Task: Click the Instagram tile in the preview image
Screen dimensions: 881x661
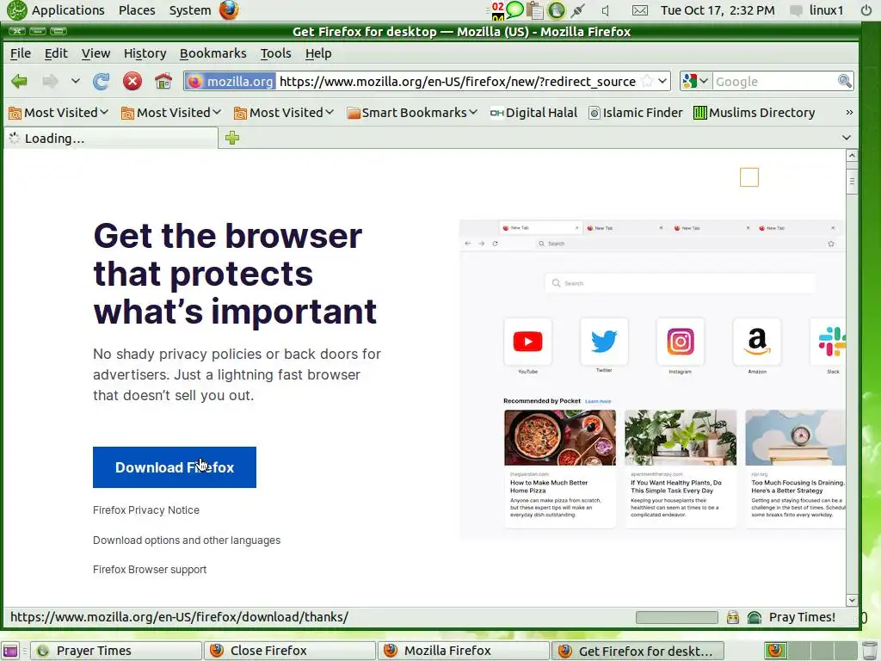Action: point(681,342)
